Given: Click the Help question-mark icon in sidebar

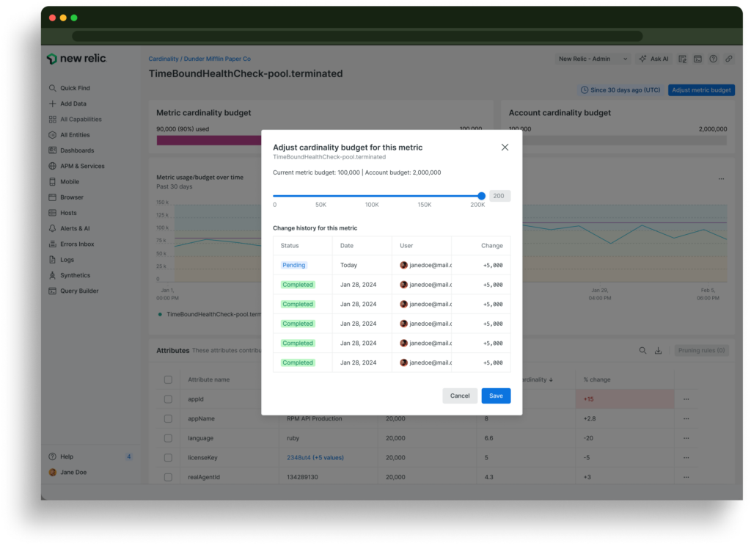Looking at the screenshot, I should click(52, 457).
